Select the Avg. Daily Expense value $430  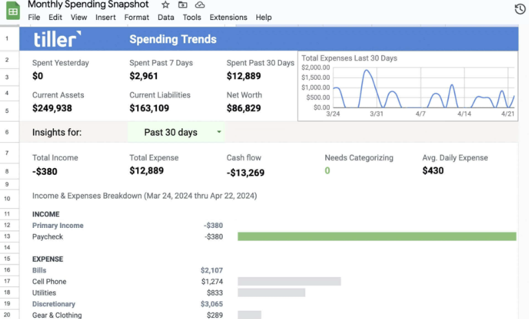click(433, 171)
